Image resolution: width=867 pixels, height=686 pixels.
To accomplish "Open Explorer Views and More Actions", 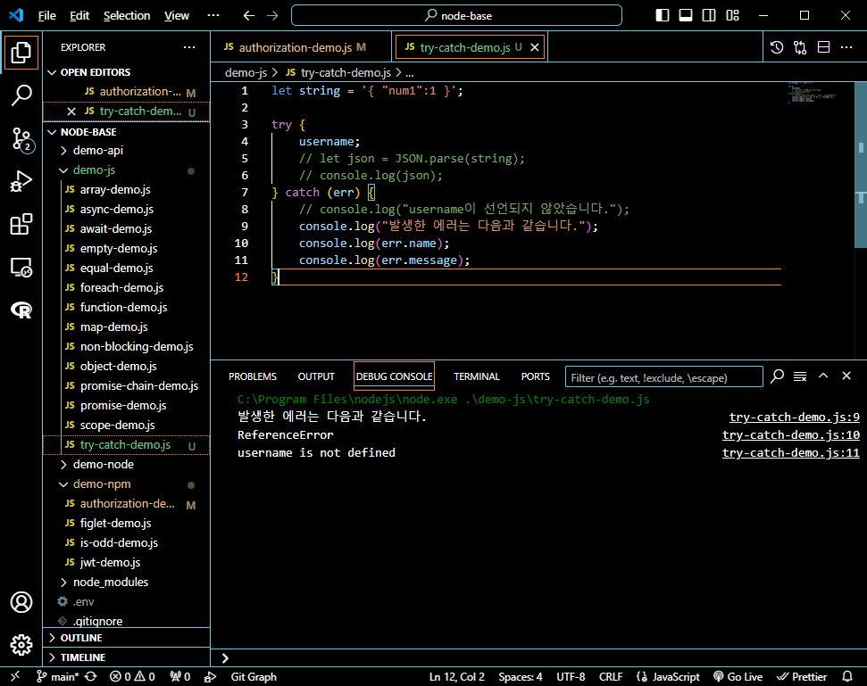I will point(189,47).
